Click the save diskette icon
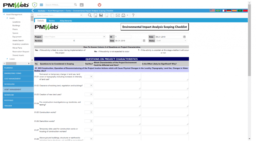256x144 pixels. pyautogui.click(x=101, y=15)
